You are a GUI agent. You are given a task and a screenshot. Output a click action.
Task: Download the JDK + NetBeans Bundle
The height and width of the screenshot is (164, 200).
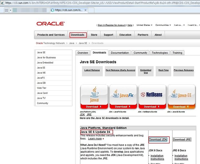[x=152, y=107]
